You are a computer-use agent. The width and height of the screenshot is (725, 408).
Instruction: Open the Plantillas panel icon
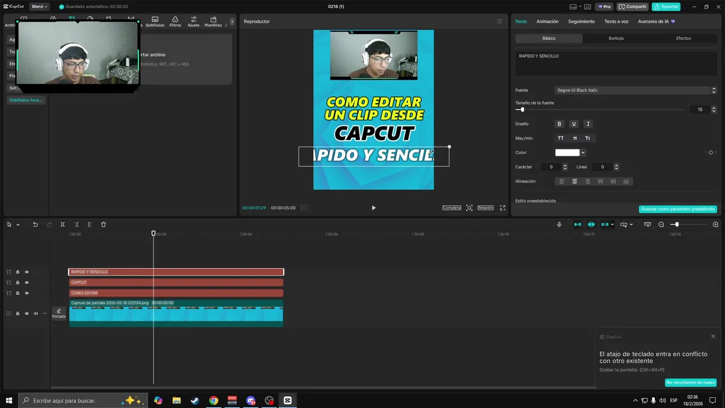point(213,22)
